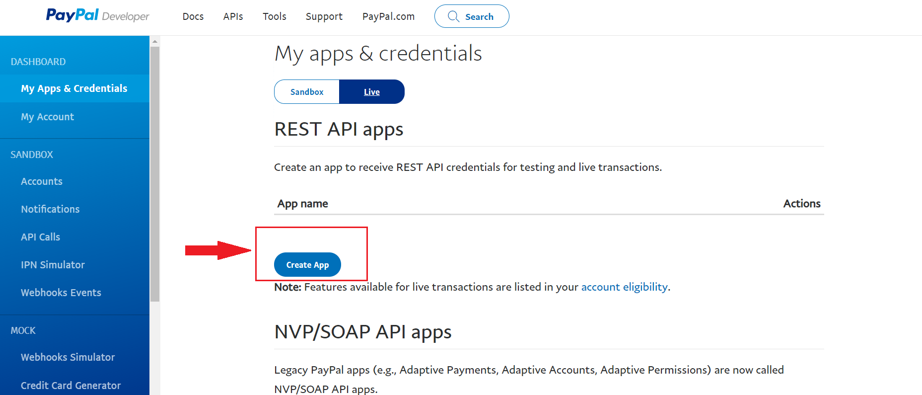Click the Actions column header

(x=802, y=204)
